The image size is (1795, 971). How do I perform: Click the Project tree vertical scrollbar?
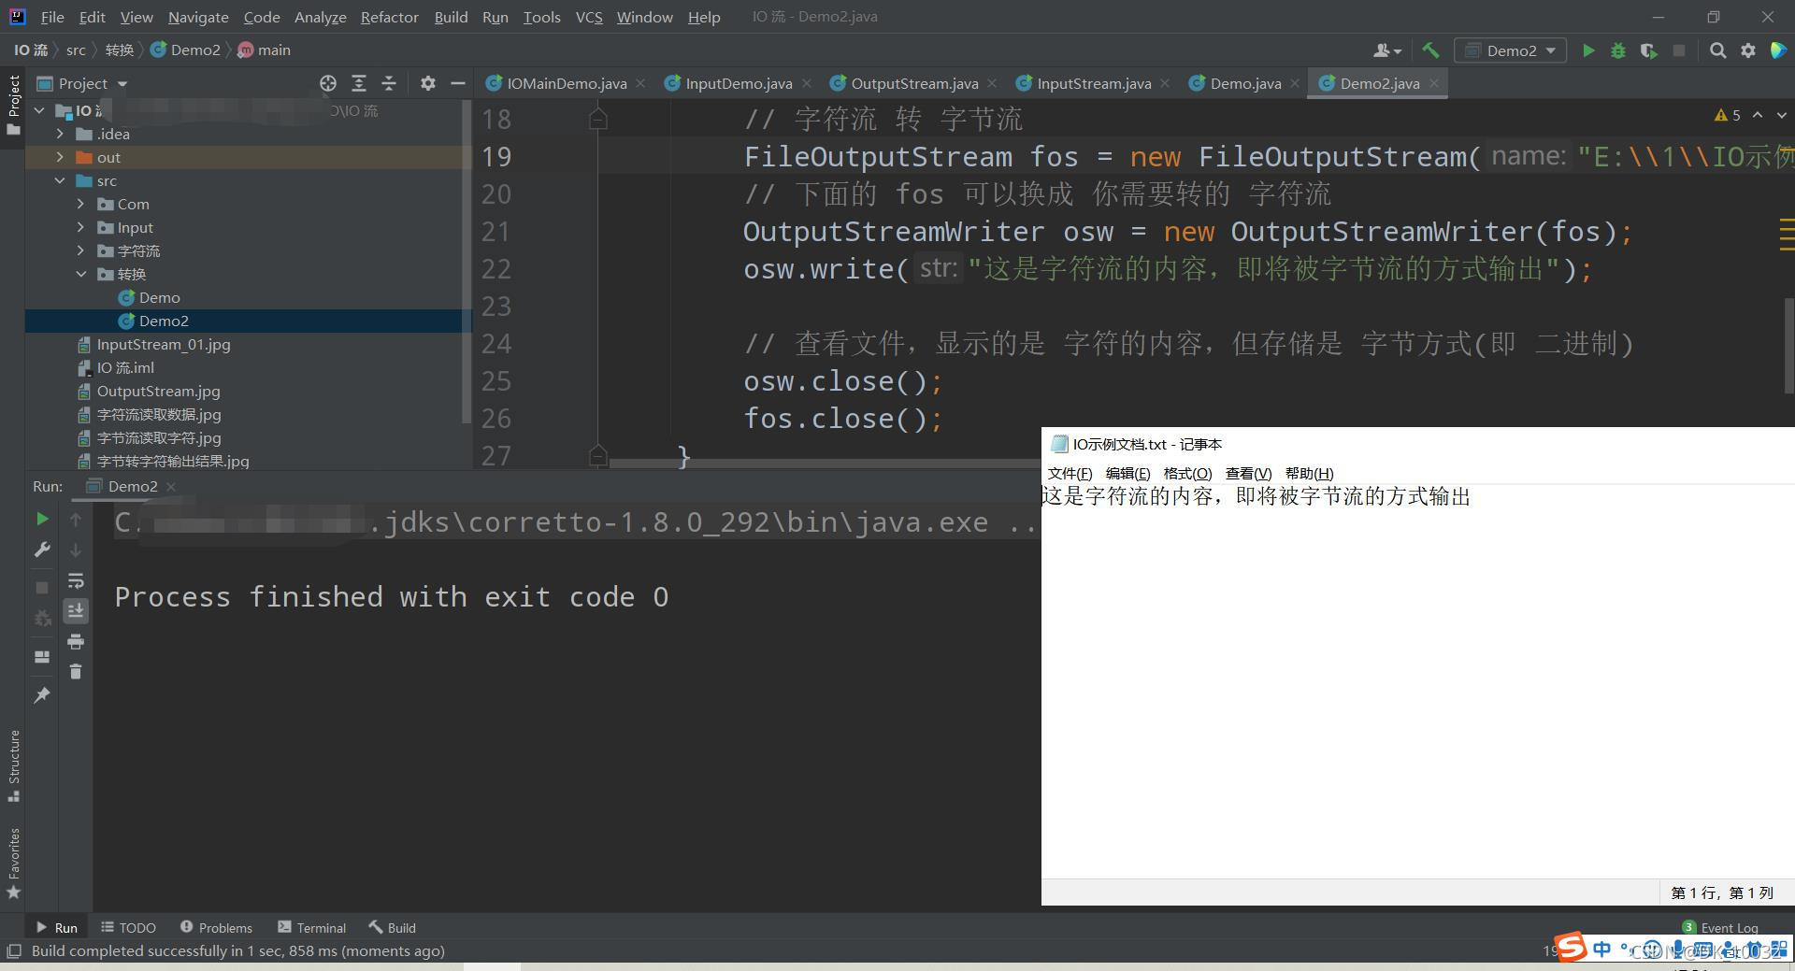[x=467, y=262]
